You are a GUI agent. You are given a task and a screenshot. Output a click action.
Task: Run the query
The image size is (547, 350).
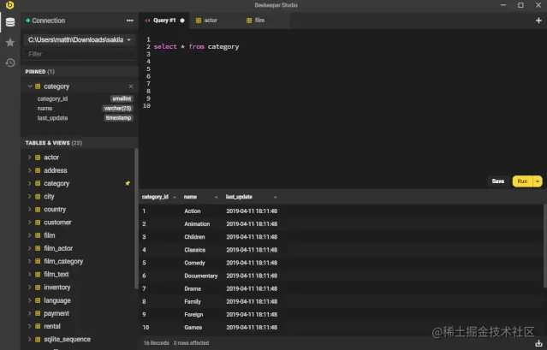point(522,181)
